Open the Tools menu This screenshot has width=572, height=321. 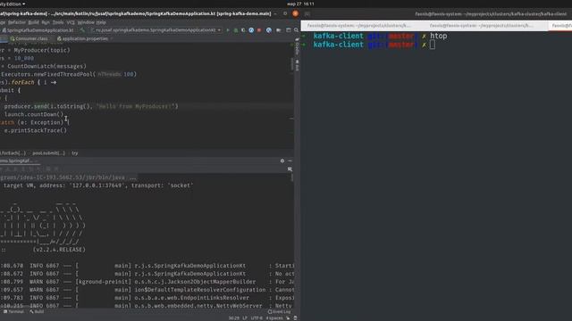[58, 22]
